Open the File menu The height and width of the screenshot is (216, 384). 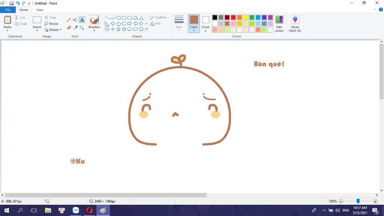pos(8,10)
